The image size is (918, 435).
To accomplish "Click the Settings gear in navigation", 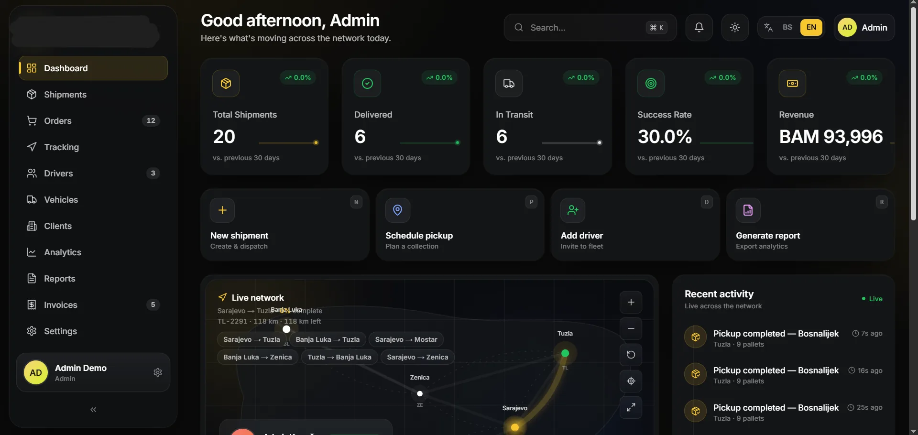I will (x=32, y=331).
